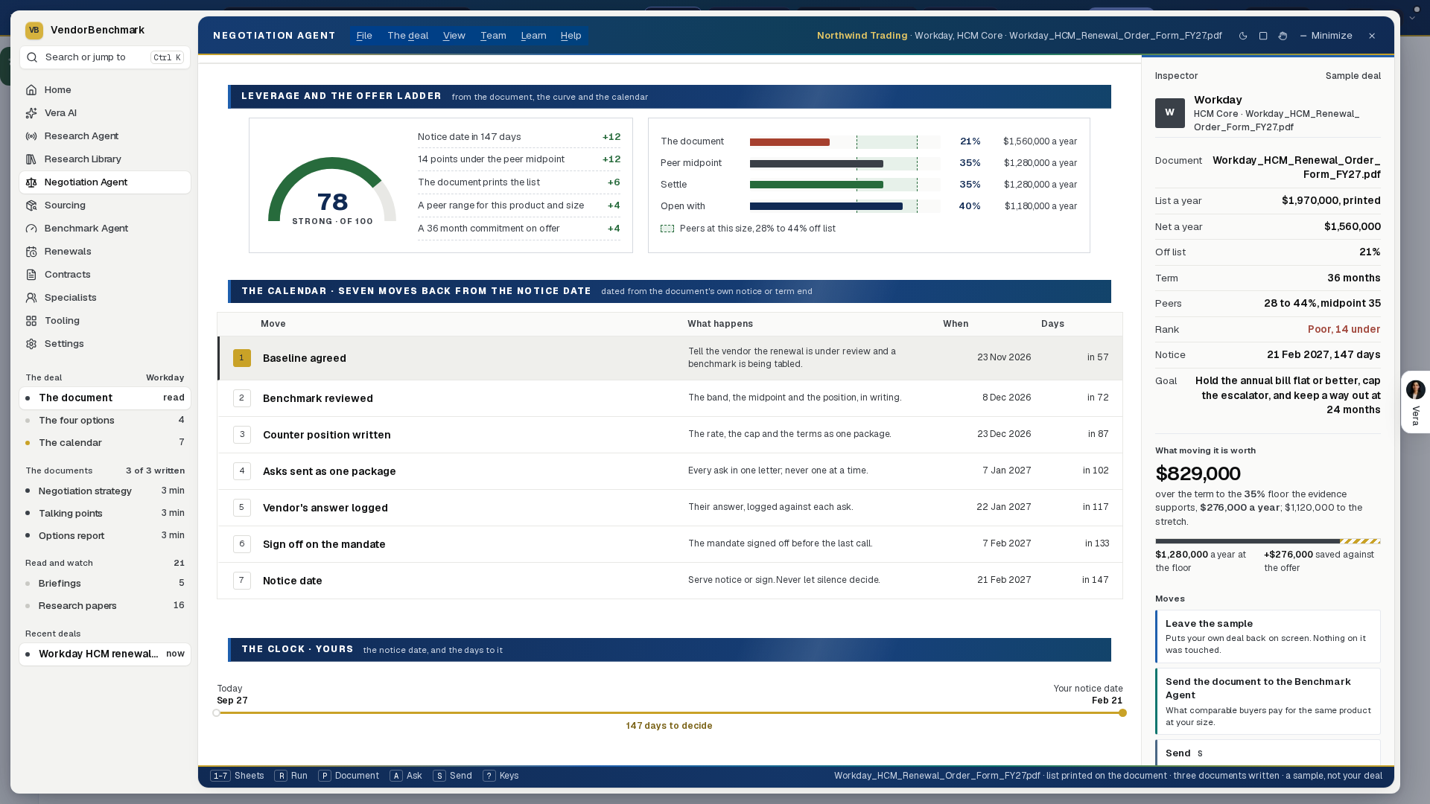Open the View menu
The width and height of the screenshot is (1430, 804).
(454, 36)
